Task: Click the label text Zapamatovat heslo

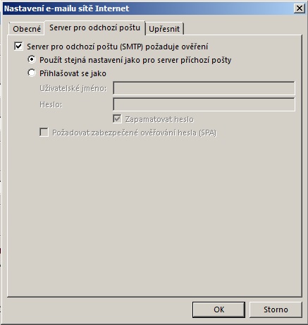Action: pyautogui.click(x=159, y=119)
